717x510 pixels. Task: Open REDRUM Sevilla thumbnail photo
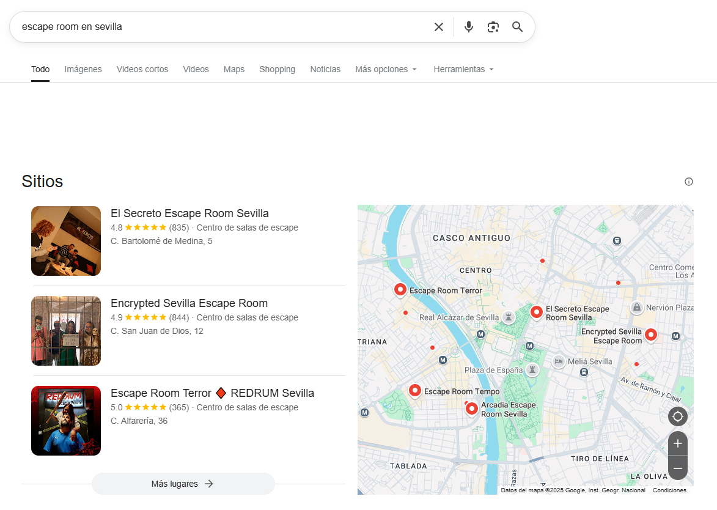click(x=66, y=421)
